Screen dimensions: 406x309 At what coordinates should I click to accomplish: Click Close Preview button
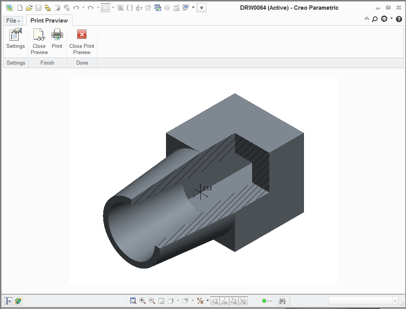tap(39, 41)
